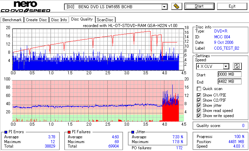Click the Progress value 100 %

(239, 137)
